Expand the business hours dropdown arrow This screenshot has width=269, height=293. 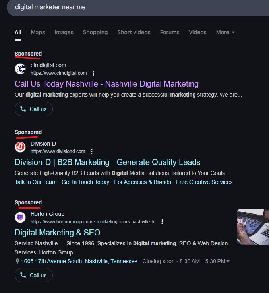tap(228, 261)
